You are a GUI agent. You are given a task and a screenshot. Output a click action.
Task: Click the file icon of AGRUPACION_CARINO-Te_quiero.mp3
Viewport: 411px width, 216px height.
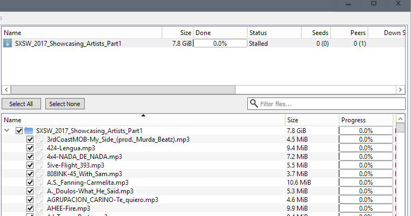pos(39,200)
